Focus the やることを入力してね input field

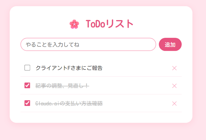point(88,45)
